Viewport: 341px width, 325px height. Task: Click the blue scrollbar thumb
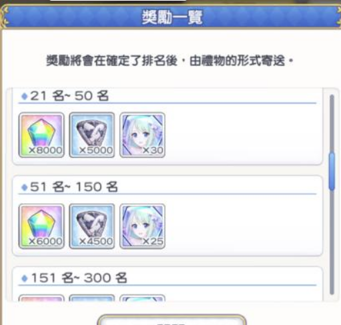(x=332, y=172)
